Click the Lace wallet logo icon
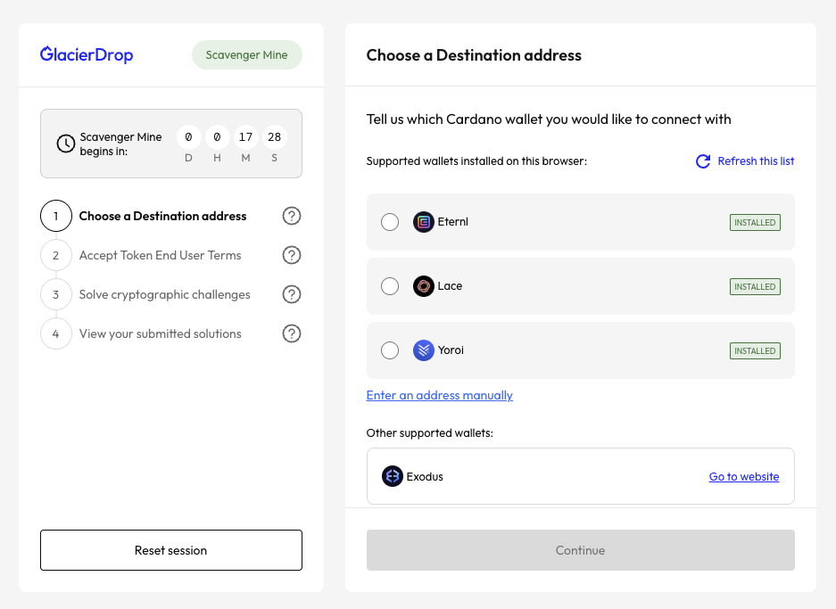 424,286
